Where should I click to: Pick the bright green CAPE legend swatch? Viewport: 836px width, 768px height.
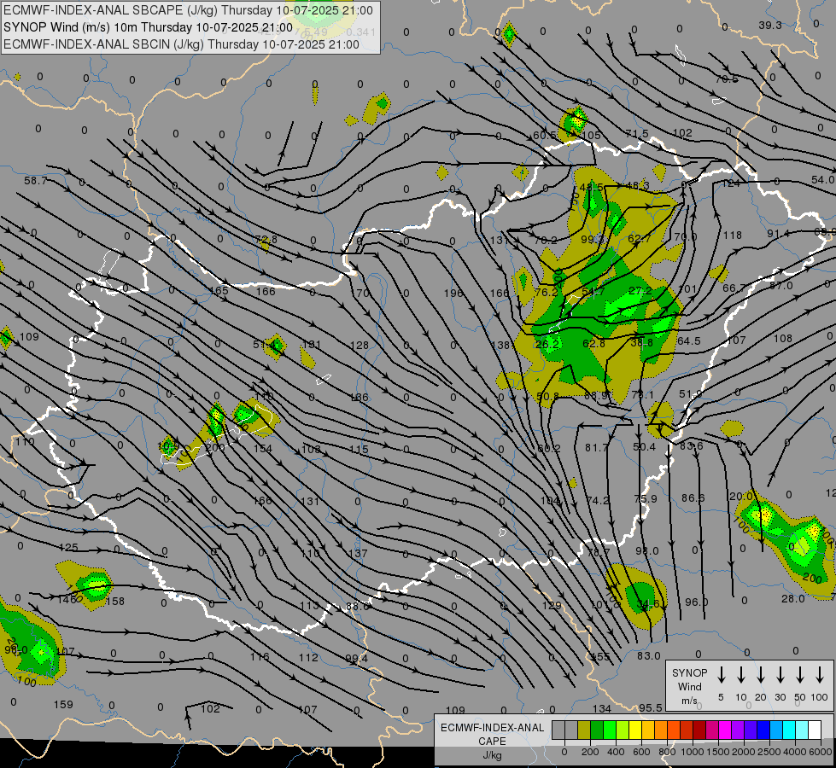(610, 730)
